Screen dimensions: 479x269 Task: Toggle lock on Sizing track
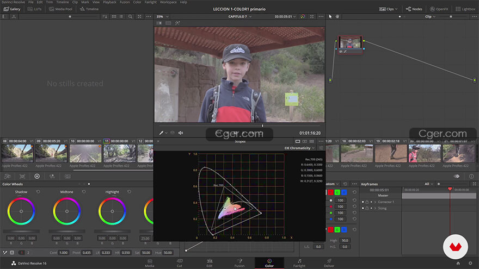click(367, 208)
